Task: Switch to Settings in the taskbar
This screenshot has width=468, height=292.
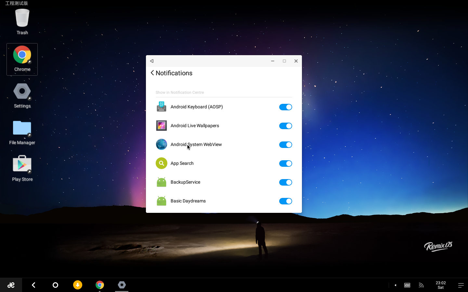Action: point(122,285)
